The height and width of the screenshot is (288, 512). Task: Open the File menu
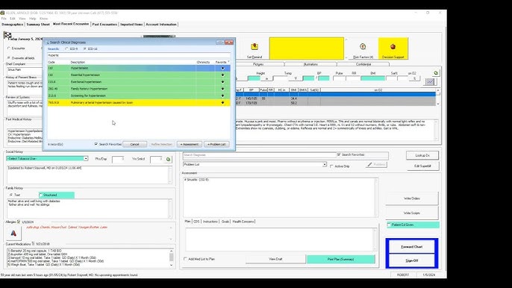(4, 19)
